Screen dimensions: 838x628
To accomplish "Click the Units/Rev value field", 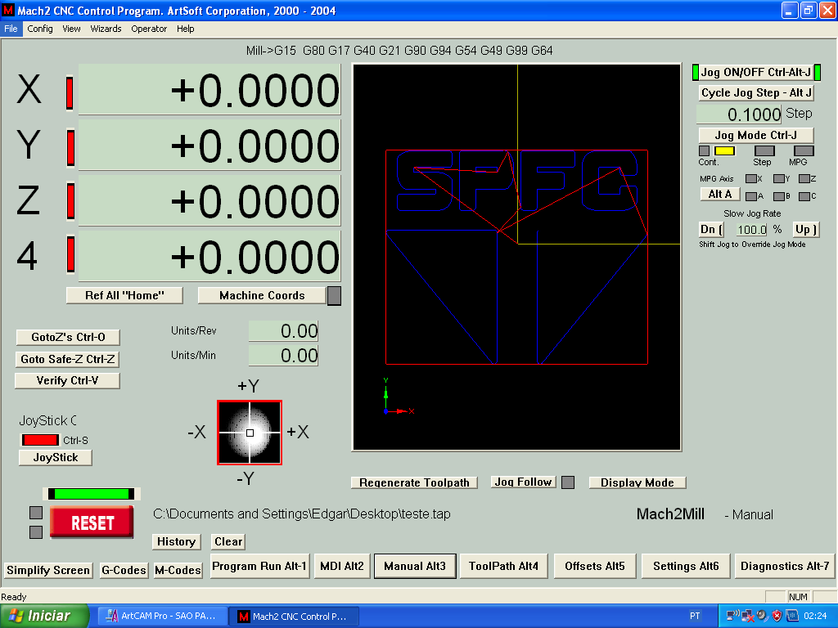I will 283,331.
